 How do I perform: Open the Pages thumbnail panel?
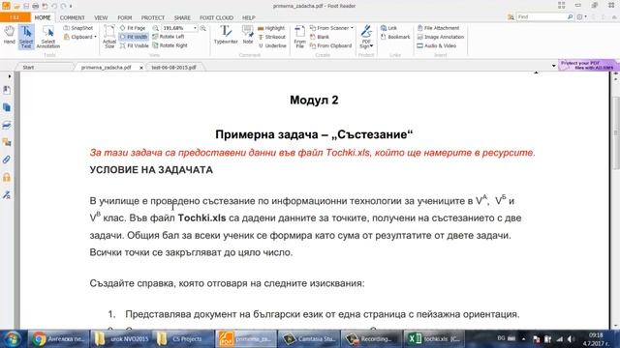point(7,107)
